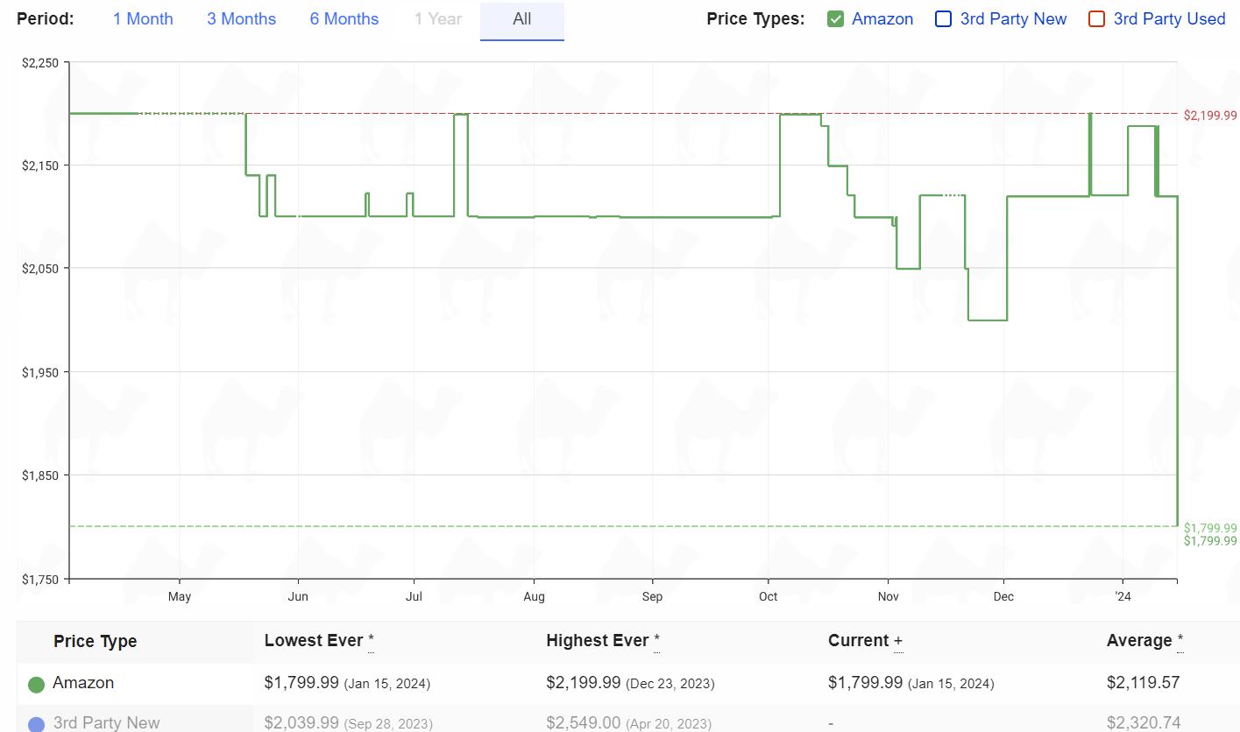
Task: Click the $2,150 y-axis label
Action: [40, 165]
